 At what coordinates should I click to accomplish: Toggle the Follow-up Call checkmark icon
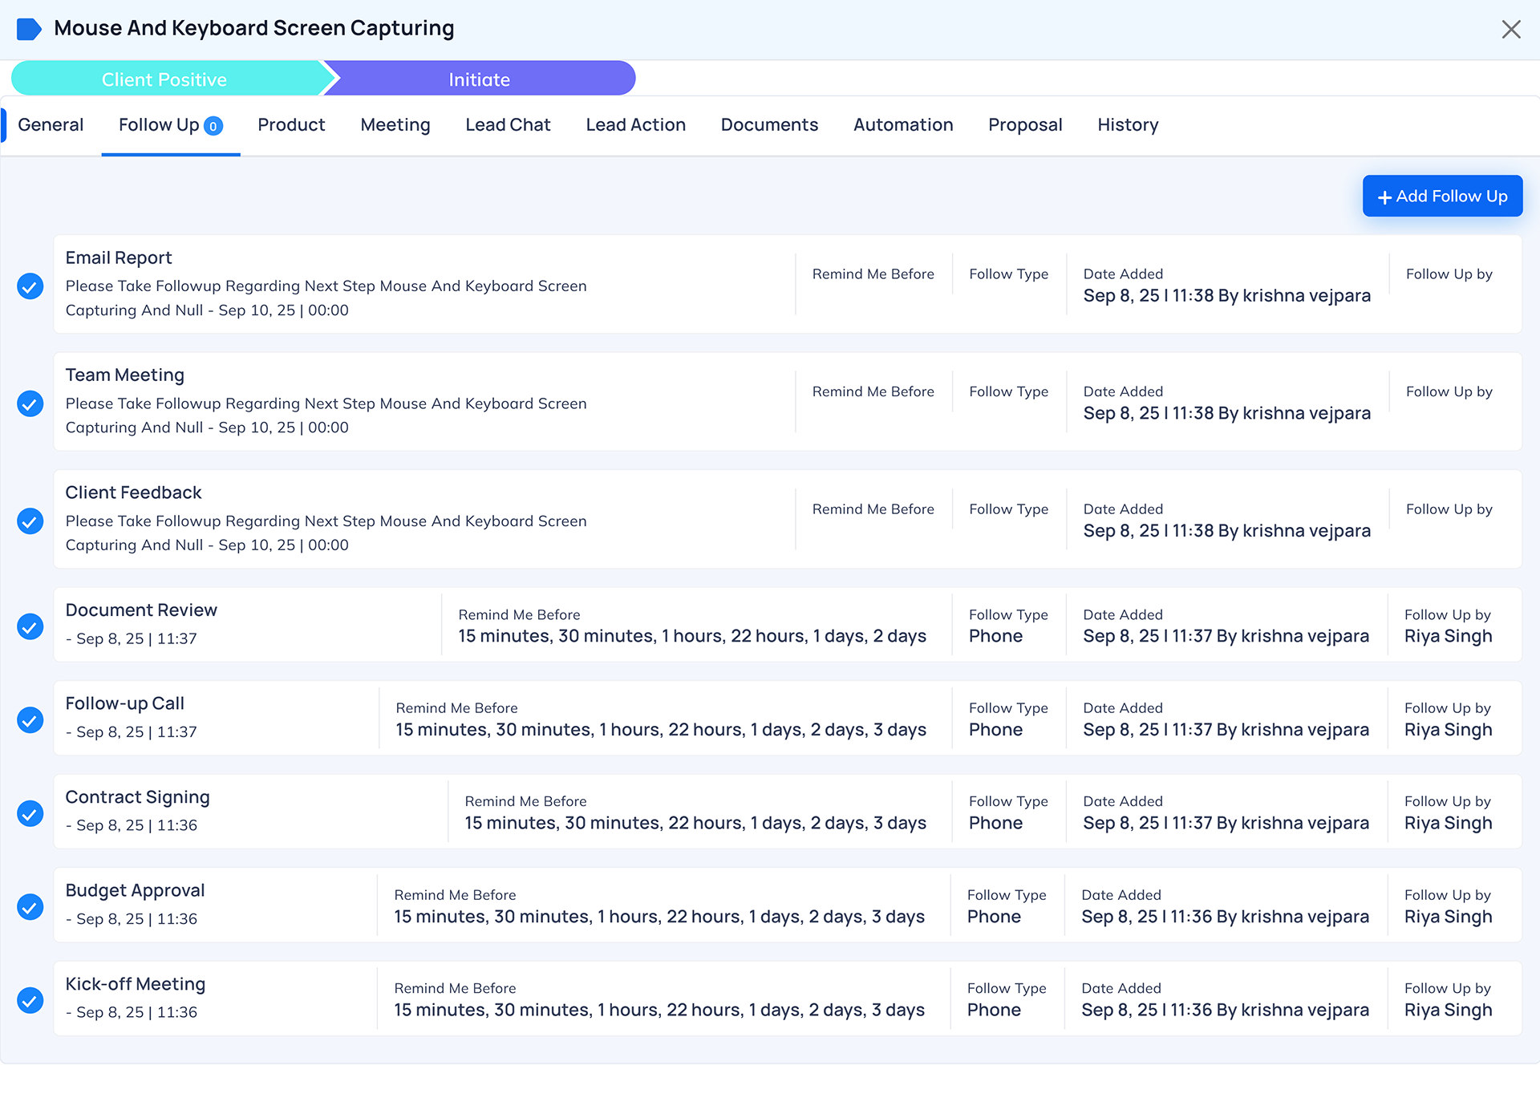point(30,719)
